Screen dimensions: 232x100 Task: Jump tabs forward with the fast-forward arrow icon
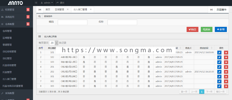211,10
